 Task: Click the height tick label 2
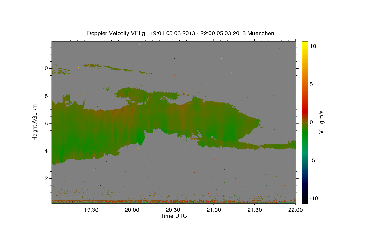(x=46, y=178)
